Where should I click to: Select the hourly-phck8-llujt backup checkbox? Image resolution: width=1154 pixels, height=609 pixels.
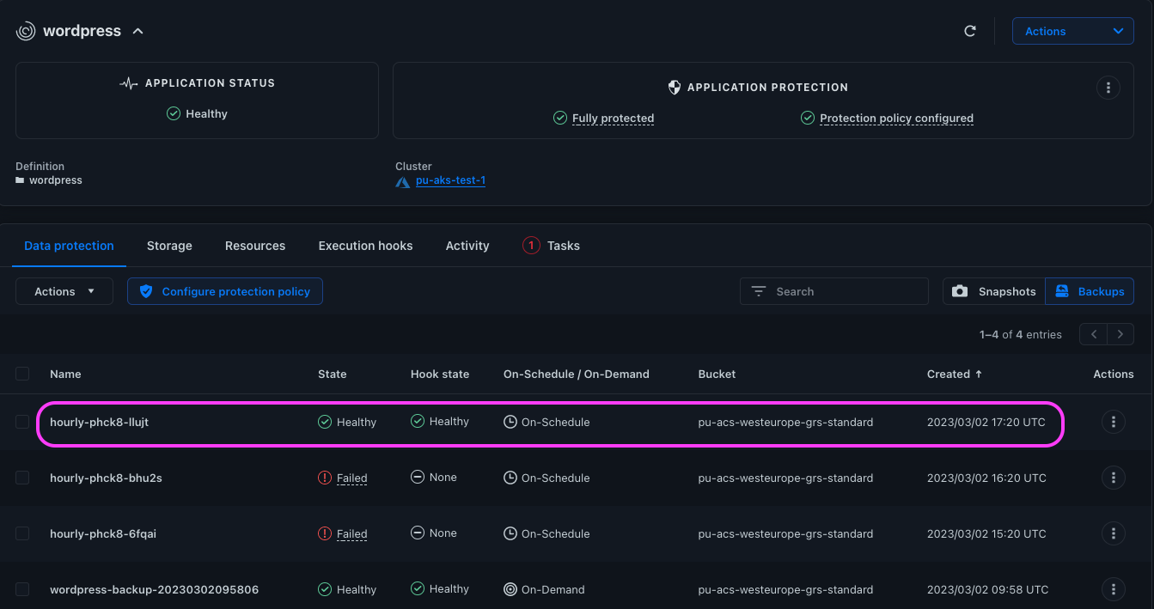point(22,422)
